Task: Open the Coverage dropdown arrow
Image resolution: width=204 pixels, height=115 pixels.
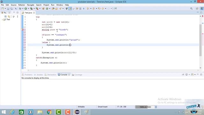Action: point(34,9)
